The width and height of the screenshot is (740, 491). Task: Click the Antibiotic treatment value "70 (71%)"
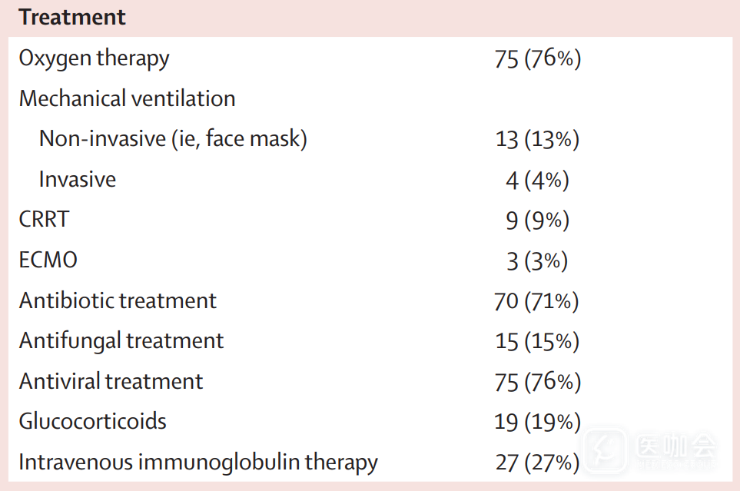(537, 301)
